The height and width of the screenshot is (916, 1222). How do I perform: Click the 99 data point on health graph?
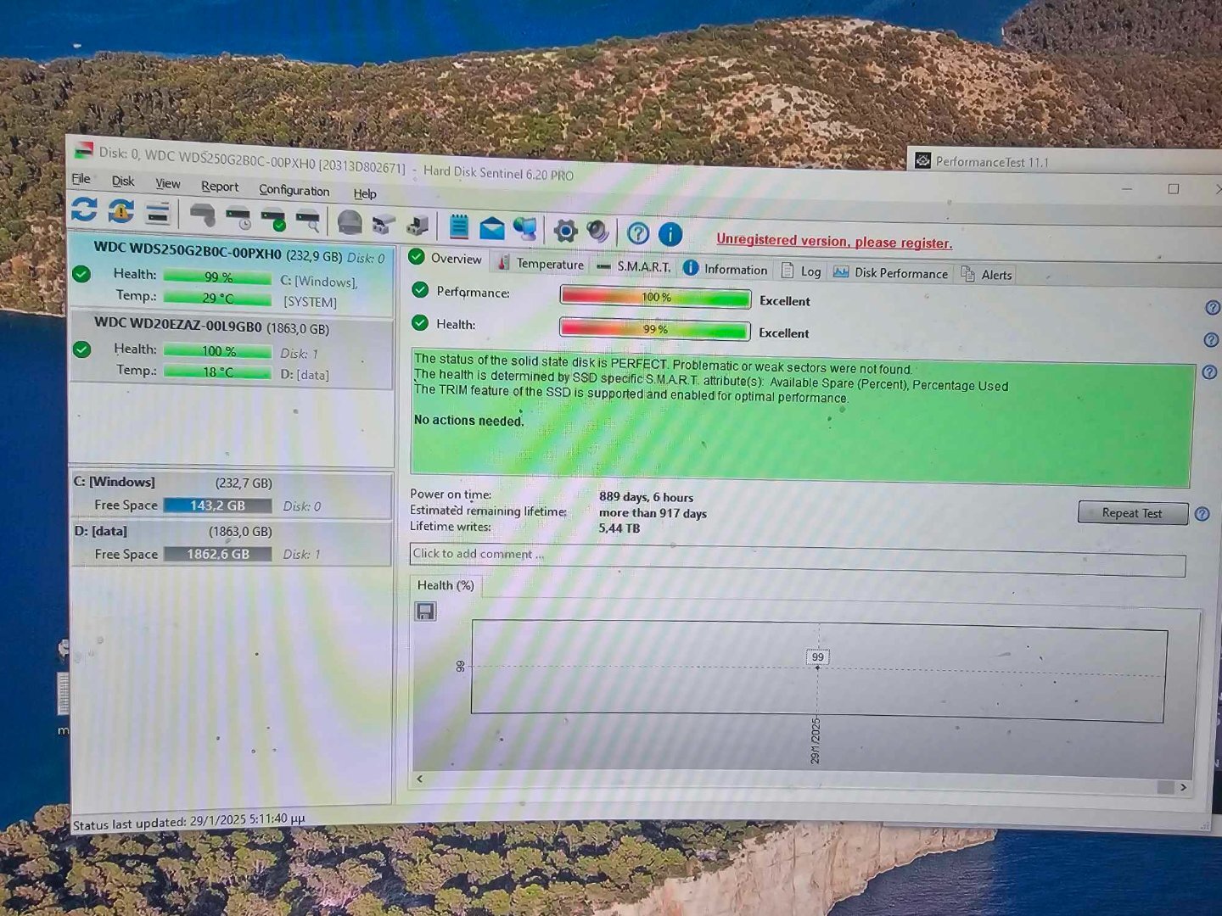[x=817, y=667]
